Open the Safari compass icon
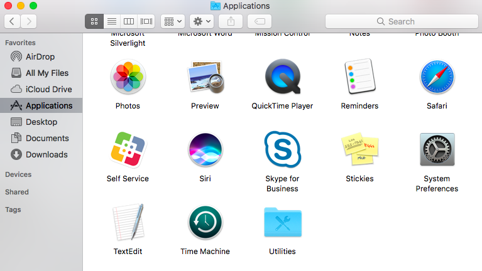The height and width of the screenshot is (271, 482). point(437,78)
